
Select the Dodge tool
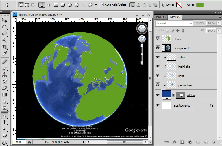pos(5,108)
